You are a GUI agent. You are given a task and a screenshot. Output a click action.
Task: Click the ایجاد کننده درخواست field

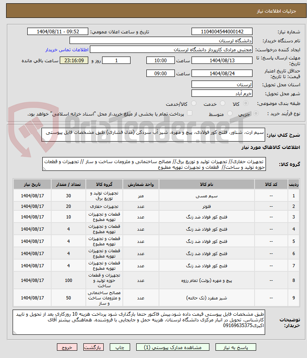click(x=171, y=49)
